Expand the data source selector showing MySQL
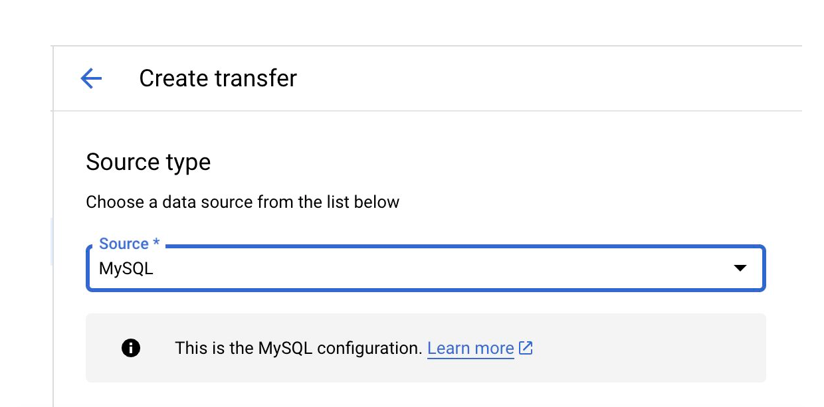Screen dimensions: 824x407 point(425,268)
